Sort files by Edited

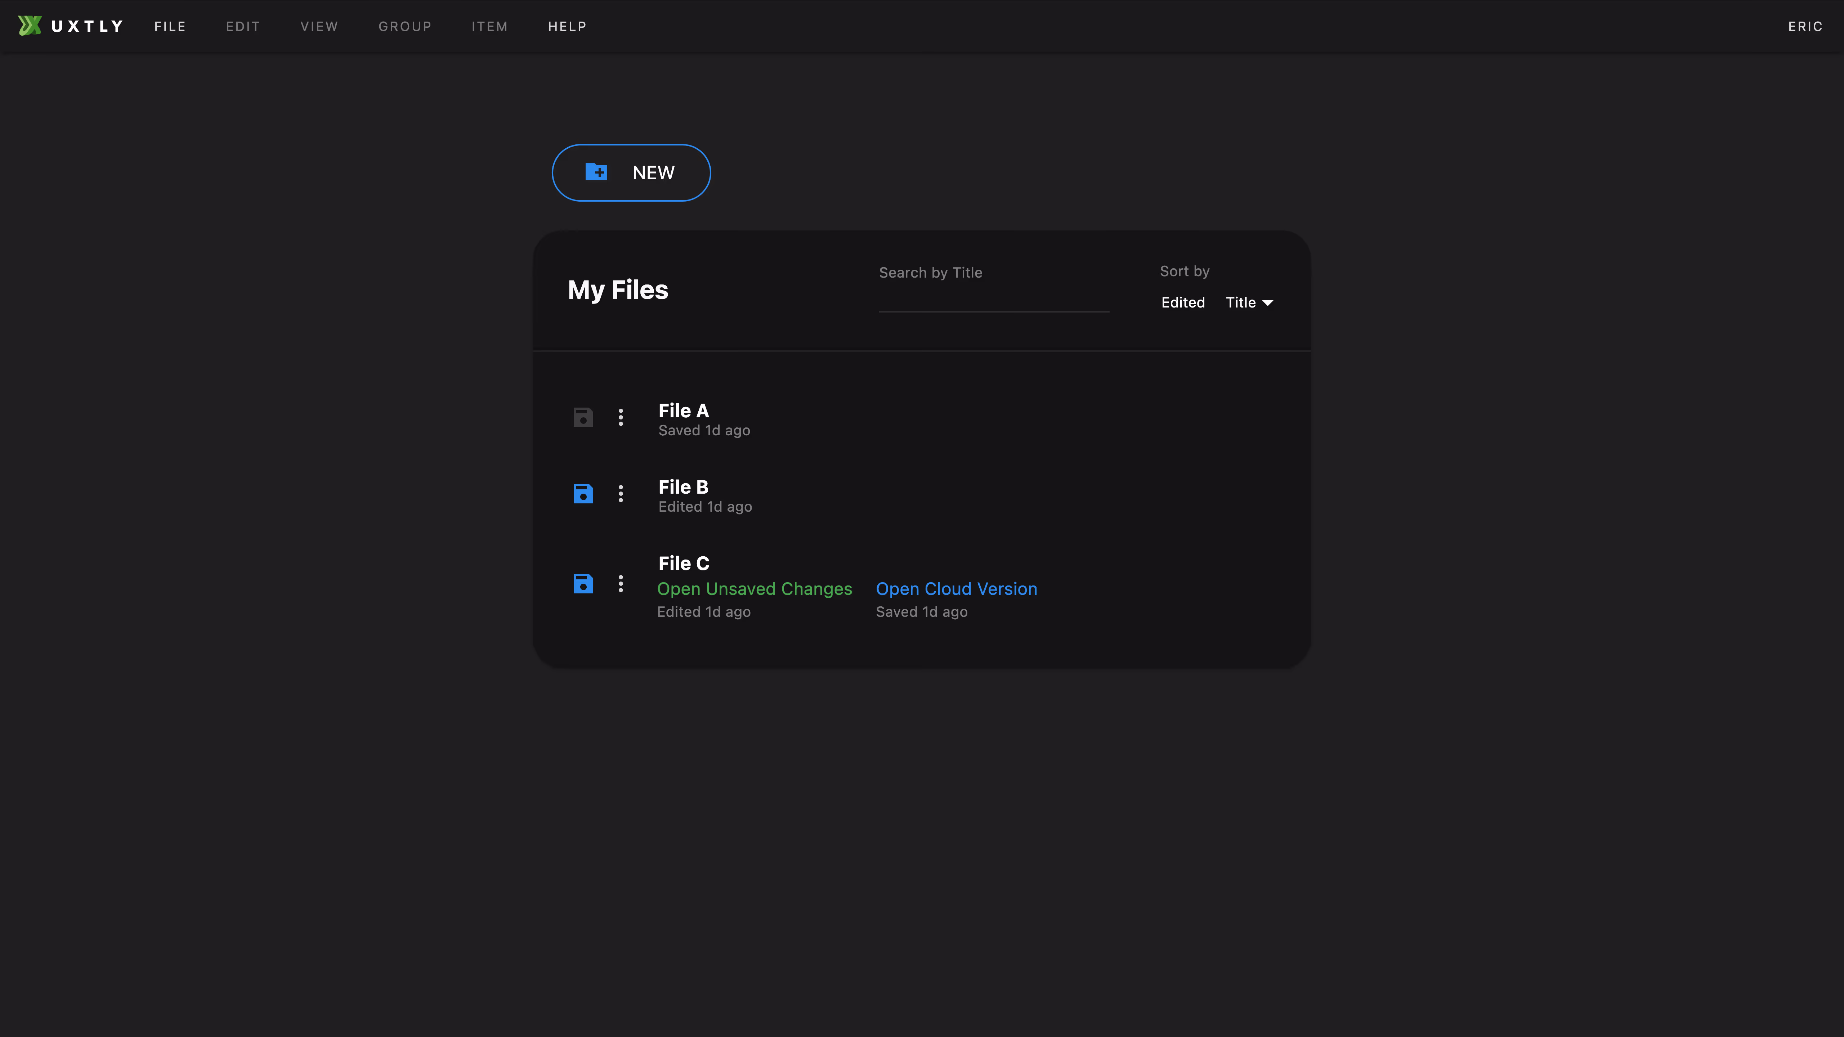pyautogui.click(x=1182, y=303)
